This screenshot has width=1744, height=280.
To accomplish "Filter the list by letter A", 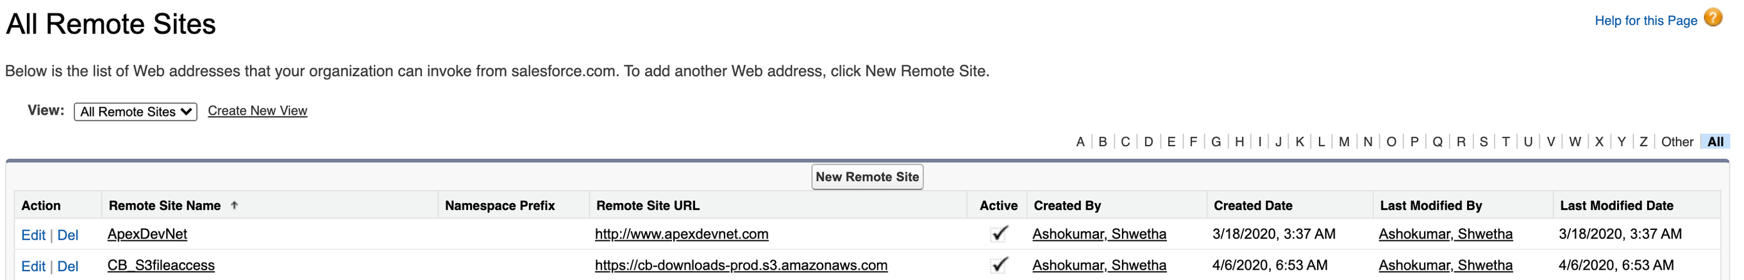I will 1080,142.
